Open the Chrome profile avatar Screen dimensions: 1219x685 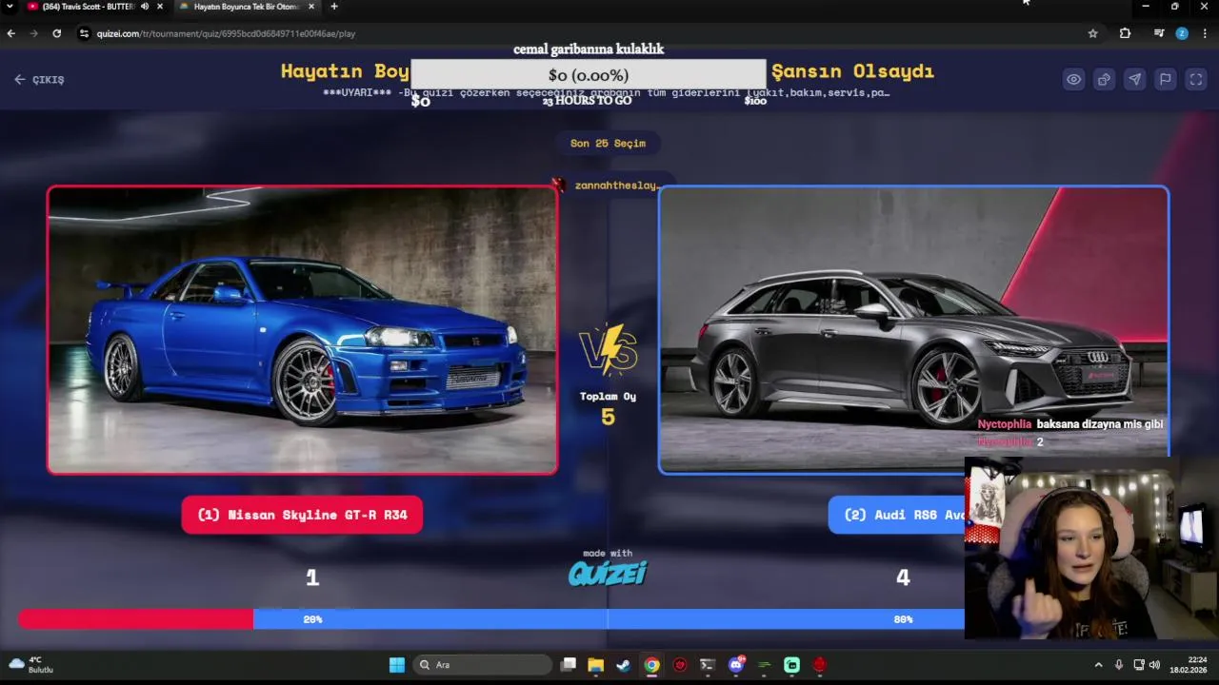coord(1182,33)
